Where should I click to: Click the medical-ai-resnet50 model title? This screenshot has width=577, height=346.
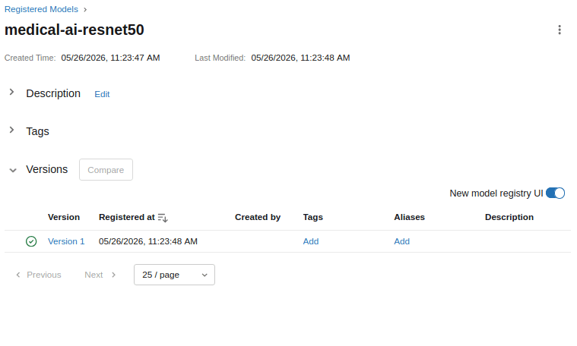pyautogui.click(x=74, y=30)
